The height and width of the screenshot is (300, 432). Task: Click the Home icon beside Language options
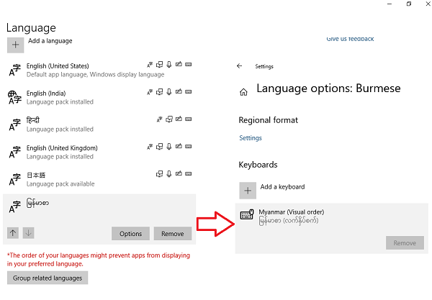(x=243, y=91)
